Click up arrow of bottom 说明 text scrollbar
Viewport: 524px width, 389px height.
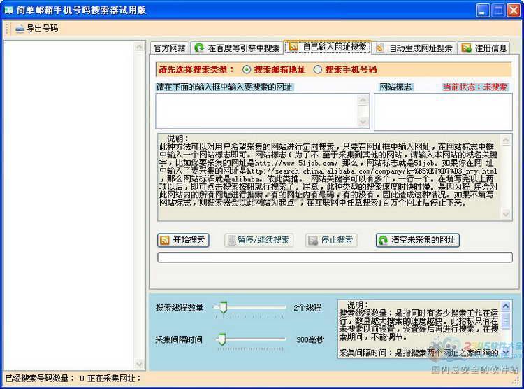click(x=506, y=306)
